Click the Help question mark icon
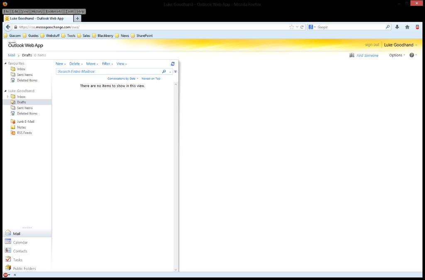 pos(412,55)
